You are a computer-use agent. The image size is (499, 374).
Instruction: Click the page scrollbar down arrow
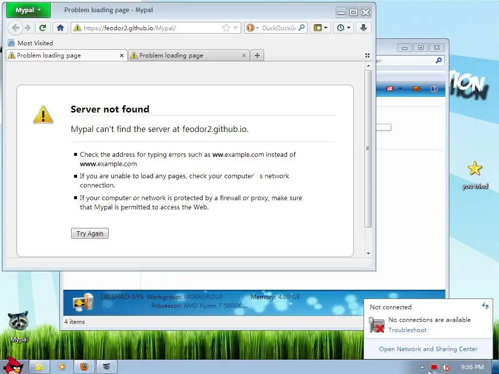point(368,253)
